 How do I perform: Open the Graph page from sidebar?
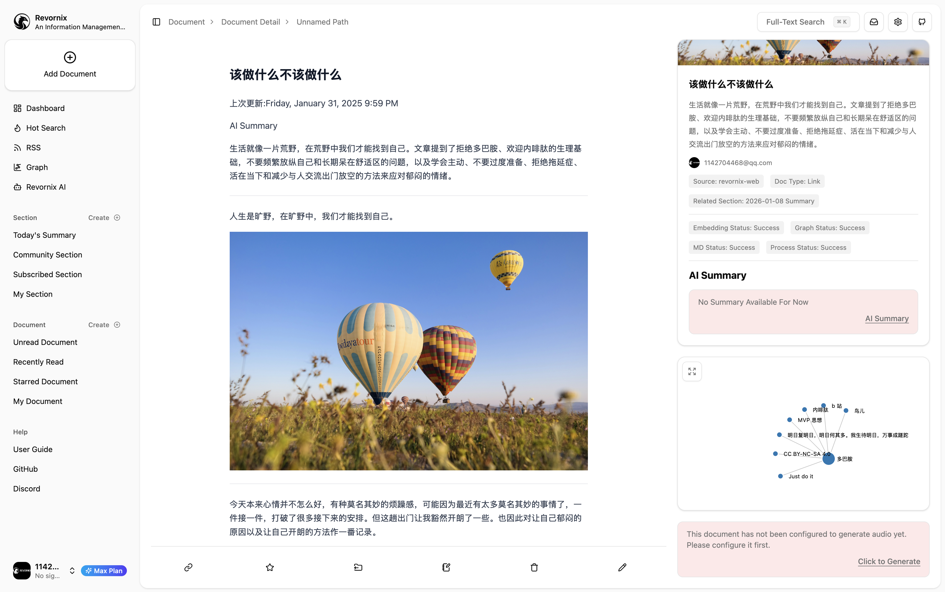(37, 167)
